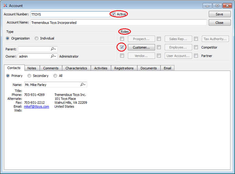Click the mikef@ttoys.com email link

(x=36, y=107)
